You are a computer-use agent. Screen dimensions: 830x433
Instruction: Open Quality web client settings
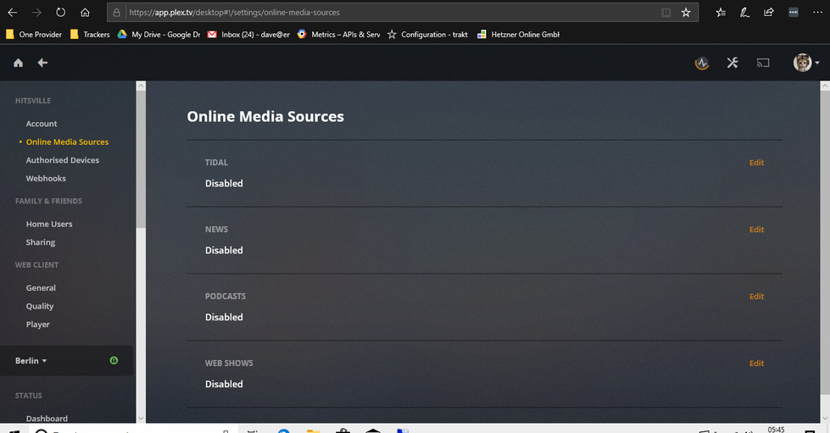tap(40, 306)
